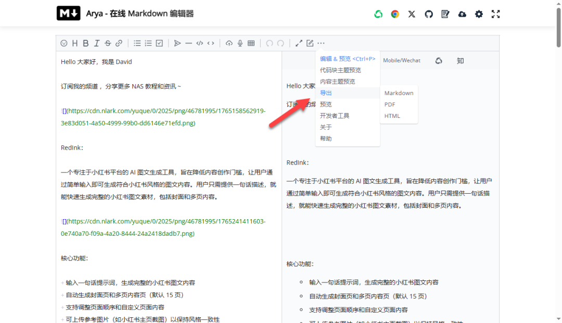Click the Chrome icon in the header
The height and width of the screenshot is (323, 562).
(395, 14)
